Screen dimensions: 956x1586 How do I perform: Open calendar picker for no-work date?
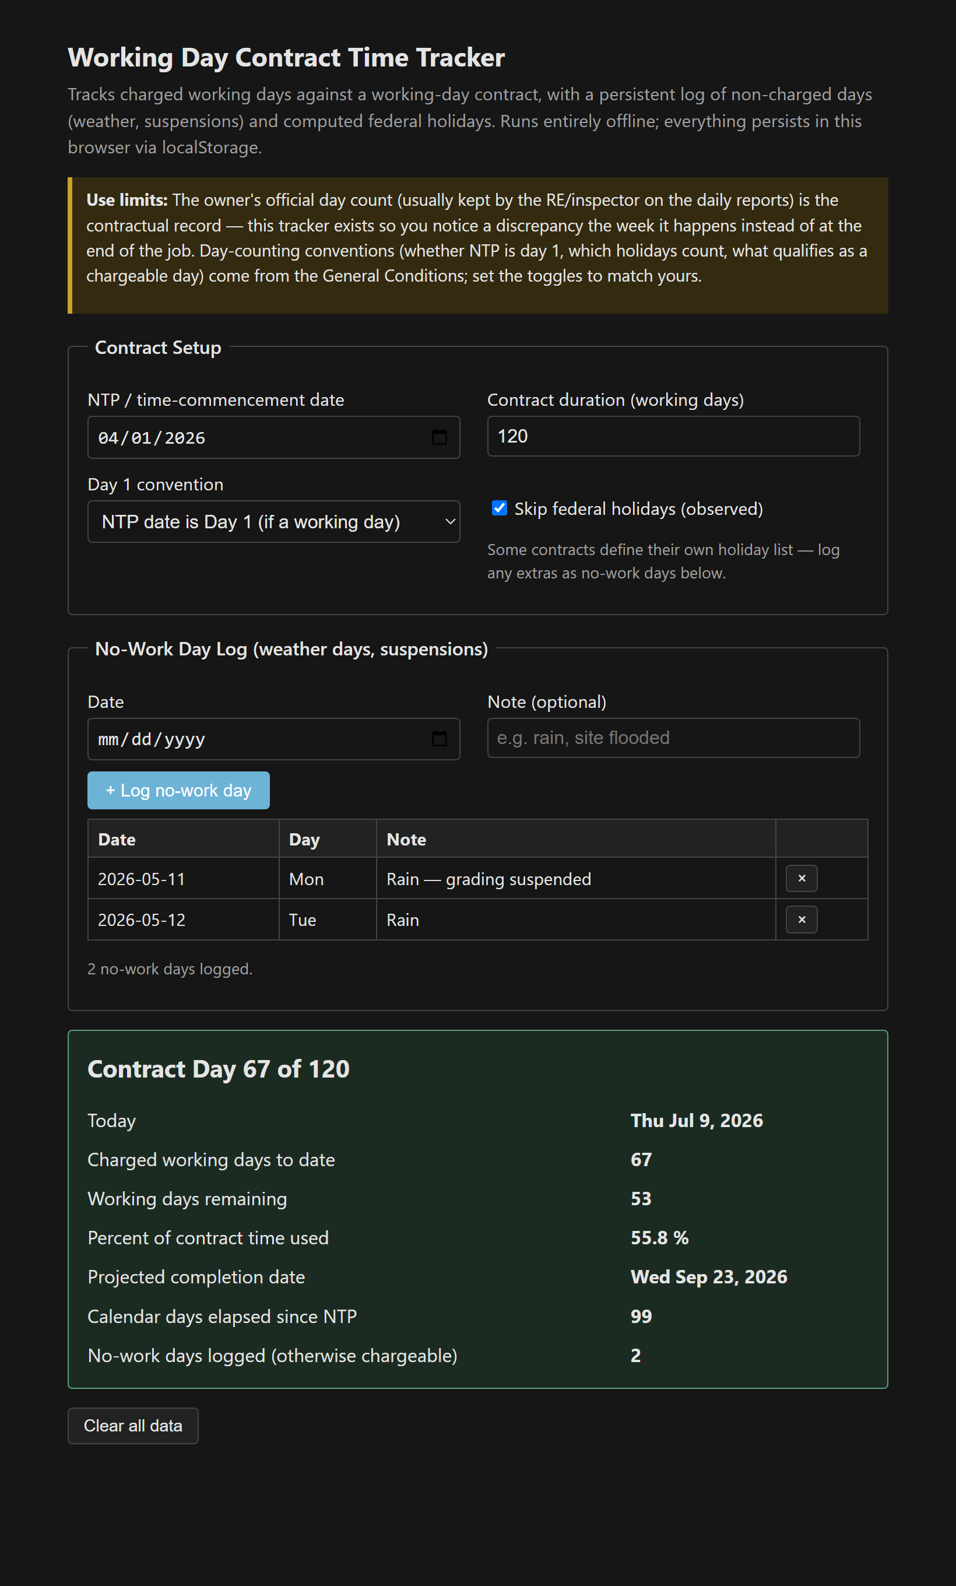coord(440,739)
